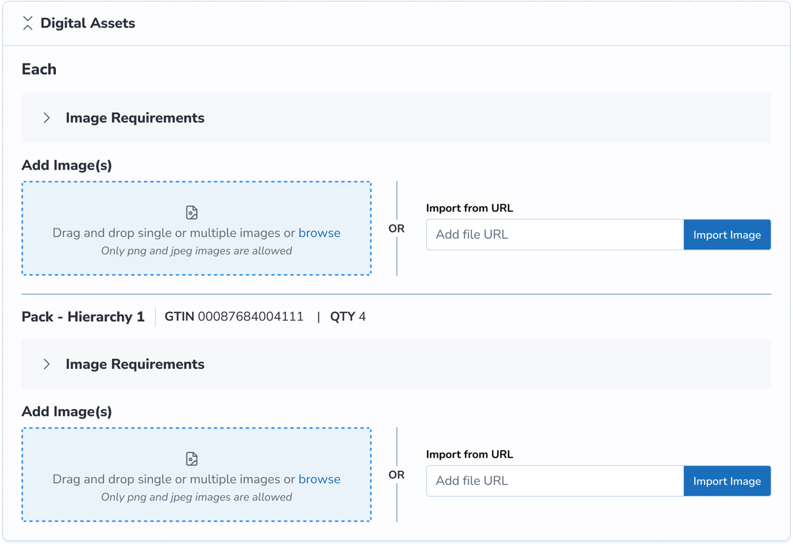This screenshot has height=545, width=793.
Task: Focus the Add file URL field for Each
Action: click(x=555, y=235)
